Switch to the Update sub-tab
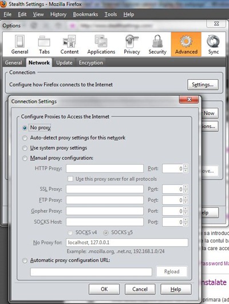 (64, 63)
